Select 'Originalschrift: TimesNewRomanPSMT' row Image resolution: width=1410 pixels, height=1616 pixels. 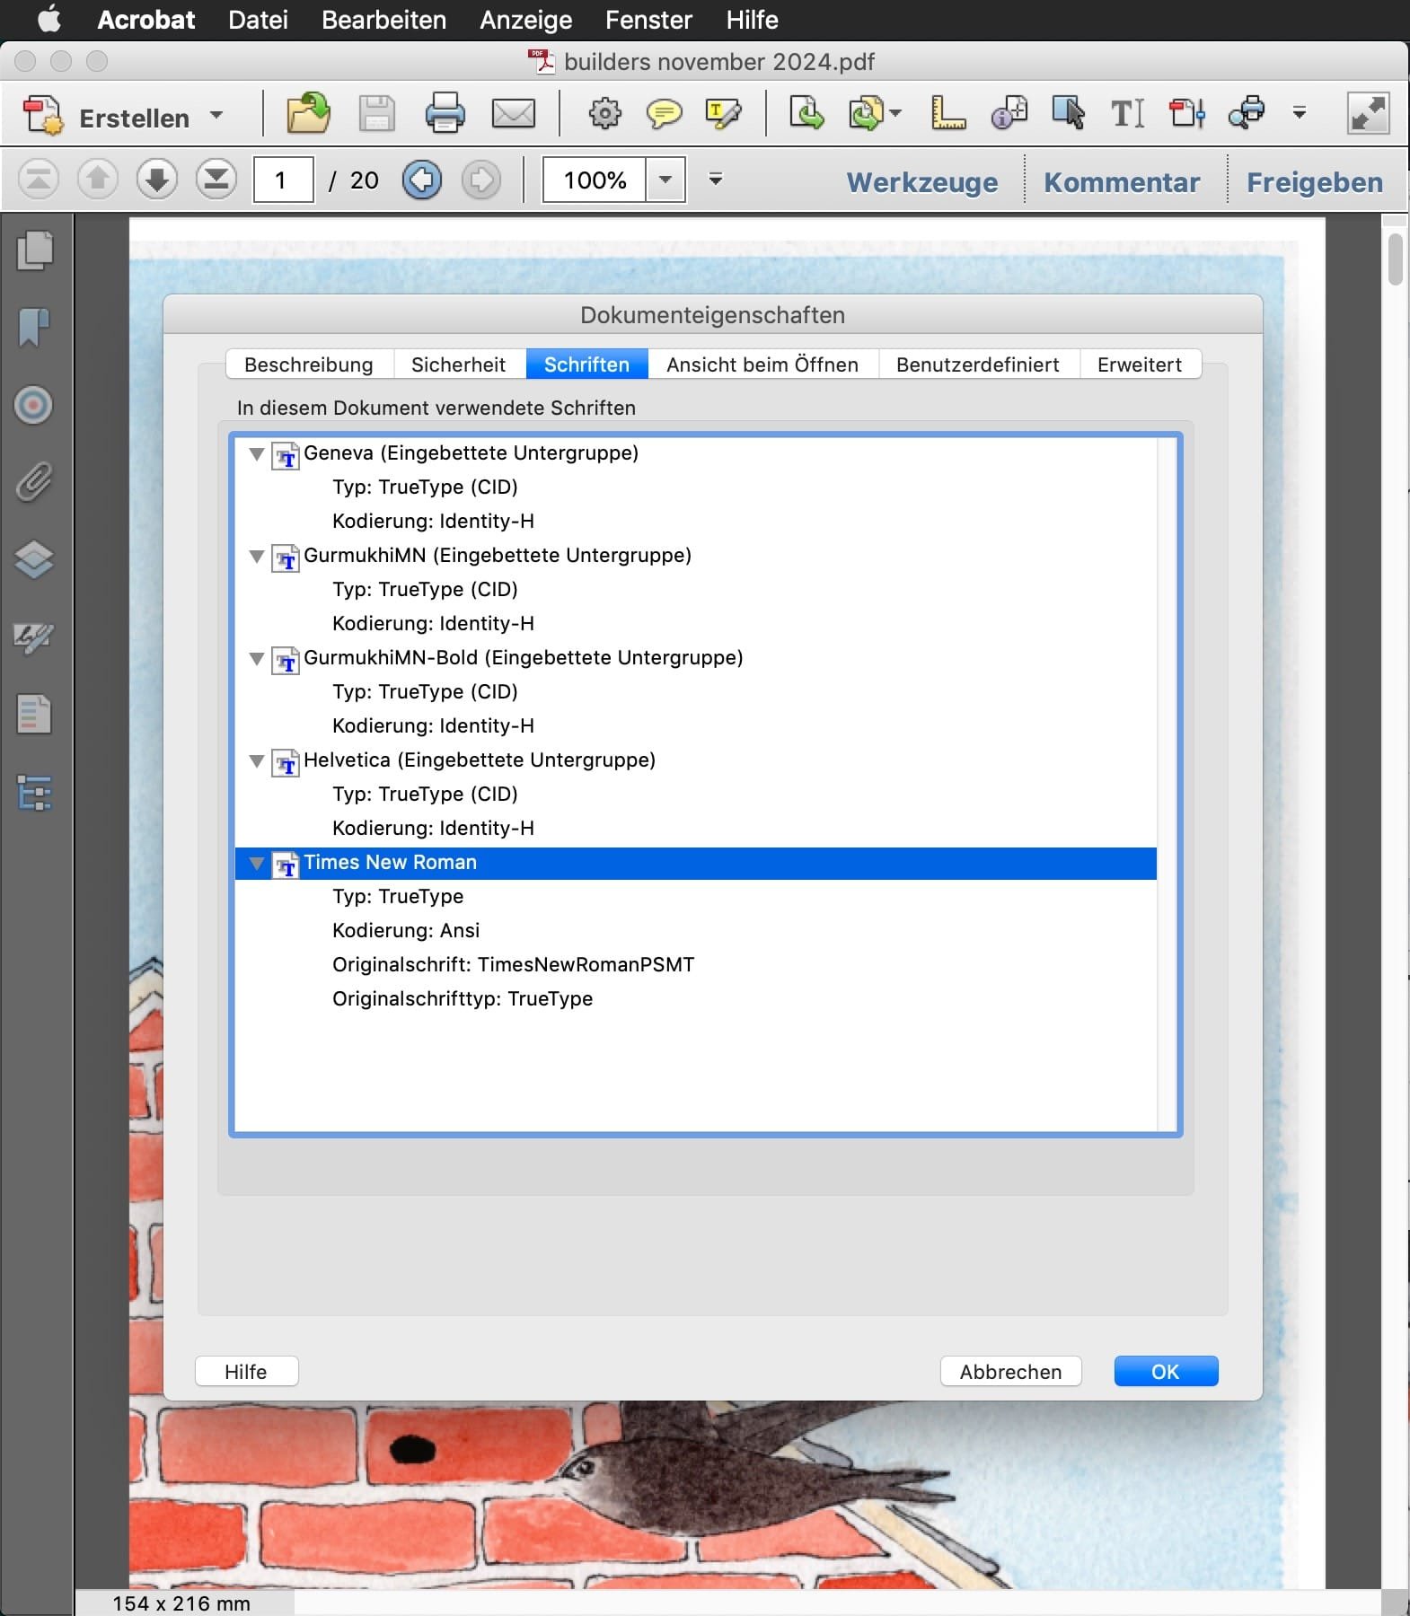696,964
